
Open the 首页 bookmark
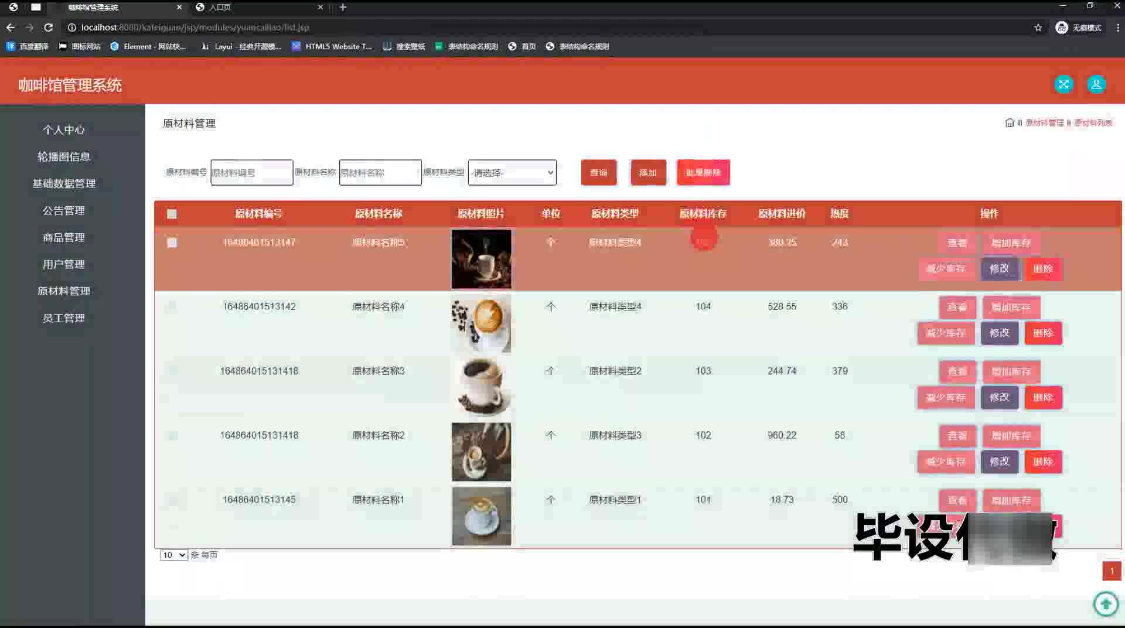coord(522,46)
